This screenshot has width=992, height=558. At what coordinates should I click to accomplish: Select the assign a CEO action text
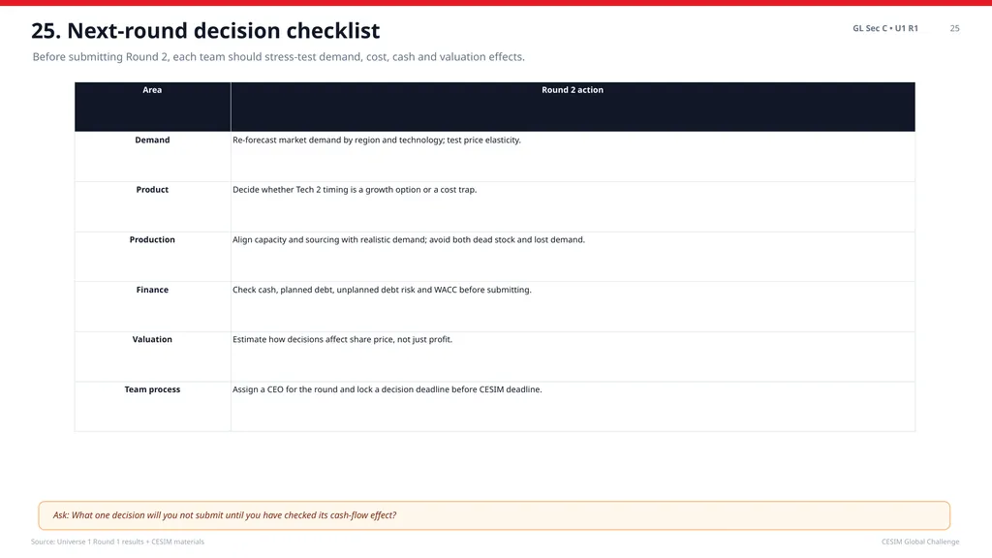coord(387,389)
